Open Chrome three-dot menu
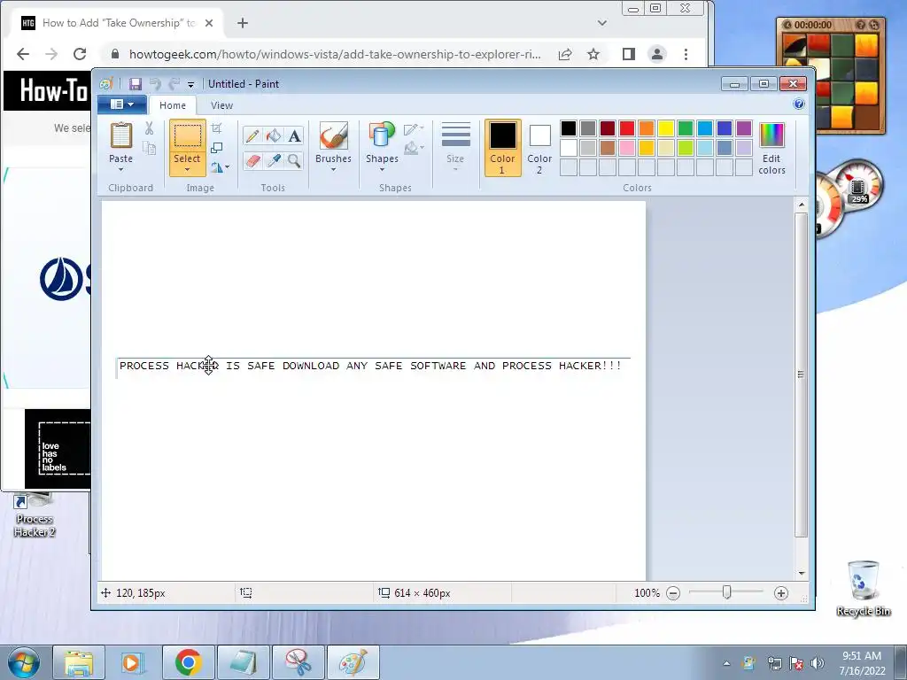Screen dimensions: 907x680 click(686, 54)
